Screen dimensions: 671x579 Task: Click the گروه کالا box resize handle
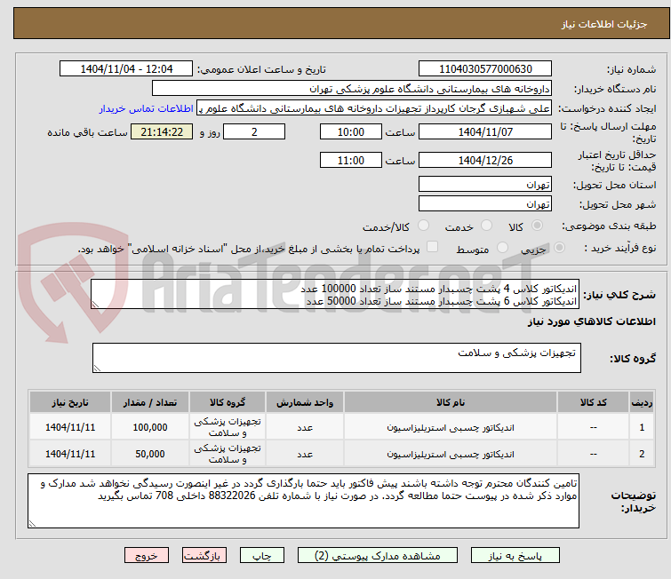pyautogui.click(x=97, y=369)
